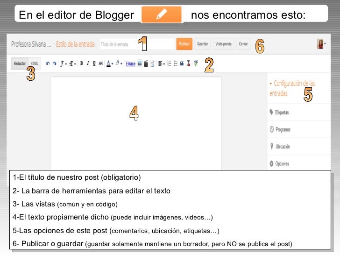340x255 pixels.
Task: Click the Guardar button
Action: [x=203, y=44]
